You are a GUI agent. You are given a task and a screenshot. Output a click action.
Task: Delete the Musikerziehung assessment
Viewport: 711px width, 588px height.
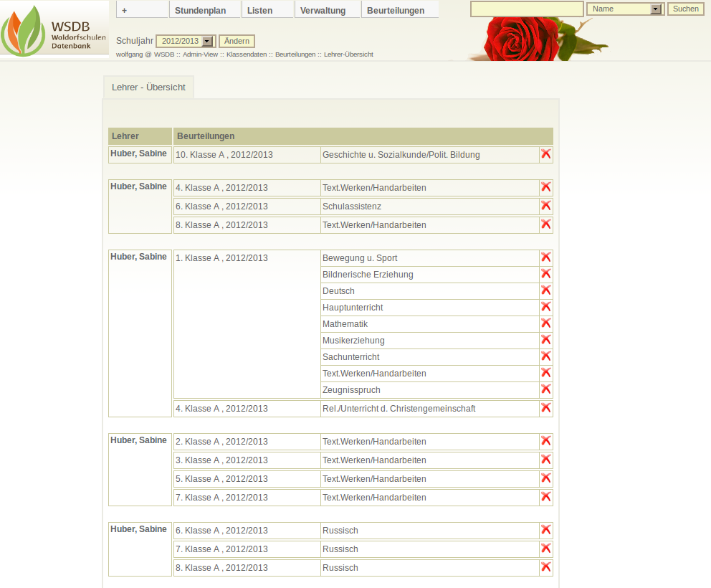click(x=546, y=340)
